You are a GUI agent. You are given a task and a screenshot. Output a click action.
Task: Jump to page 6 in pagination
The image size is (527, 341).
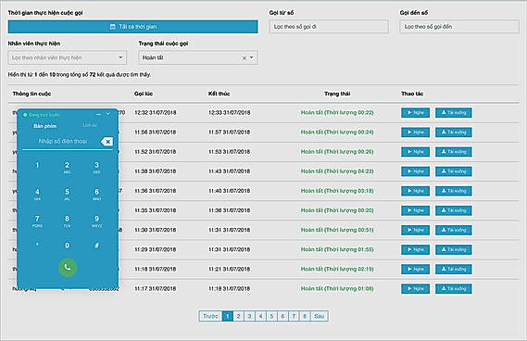point(282,316)
